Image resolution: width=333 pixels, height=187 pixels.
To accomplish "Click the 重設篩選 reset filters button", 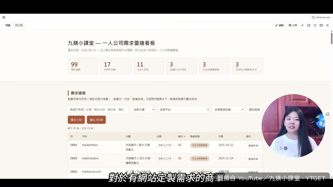I will [x=254, y=110].
